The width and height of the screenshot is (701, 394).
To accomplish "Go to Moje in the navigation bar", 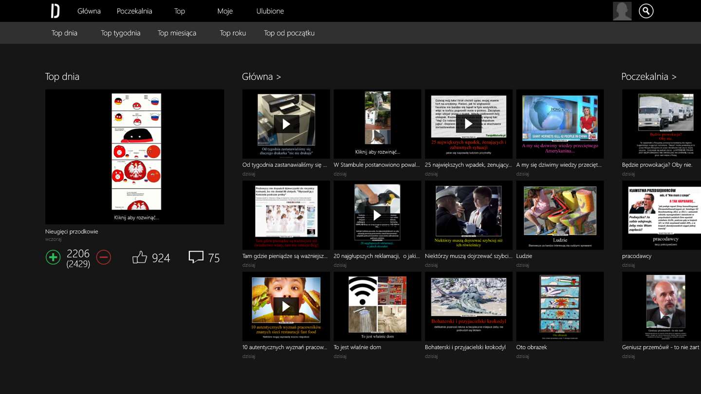I will pos(225,11).
